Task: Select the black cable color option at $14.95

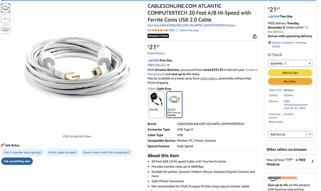Action: (156, 104)
